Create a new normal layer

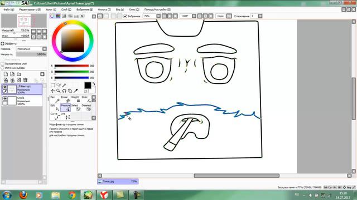(x=6, y=74)
